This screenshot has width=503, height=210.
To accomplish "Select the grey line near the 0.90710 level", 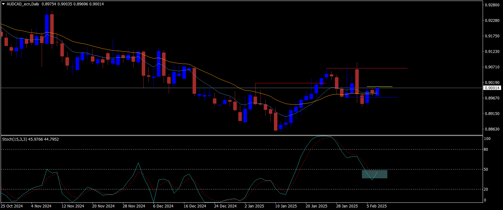I will [367, 68].
